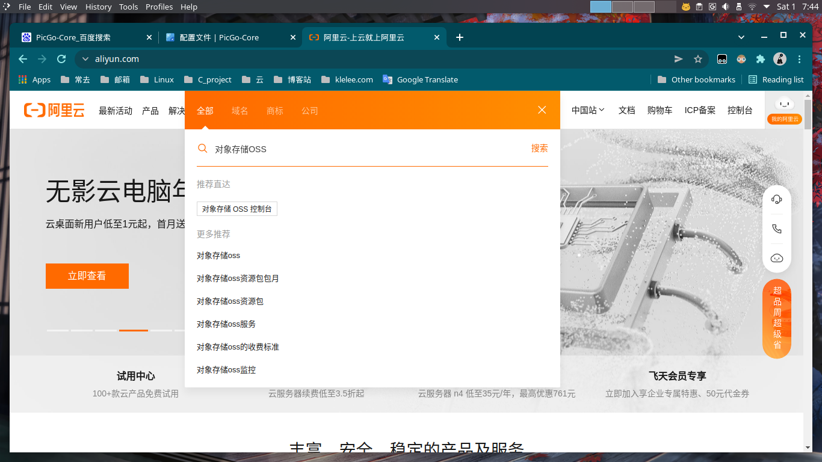Select suggestion 对象存储oss服务
The width and height of the screenshot is (822, 462).
point(226,324)
